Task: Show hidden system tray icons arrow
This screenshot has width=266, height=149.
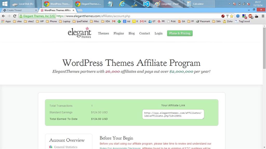Action: click(x=229, y=4)
